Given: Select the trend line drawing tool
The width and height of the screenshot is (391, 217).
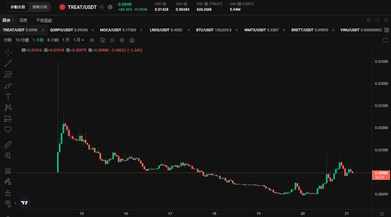Looking at the screenshot, I should click(x=8, y=63).
